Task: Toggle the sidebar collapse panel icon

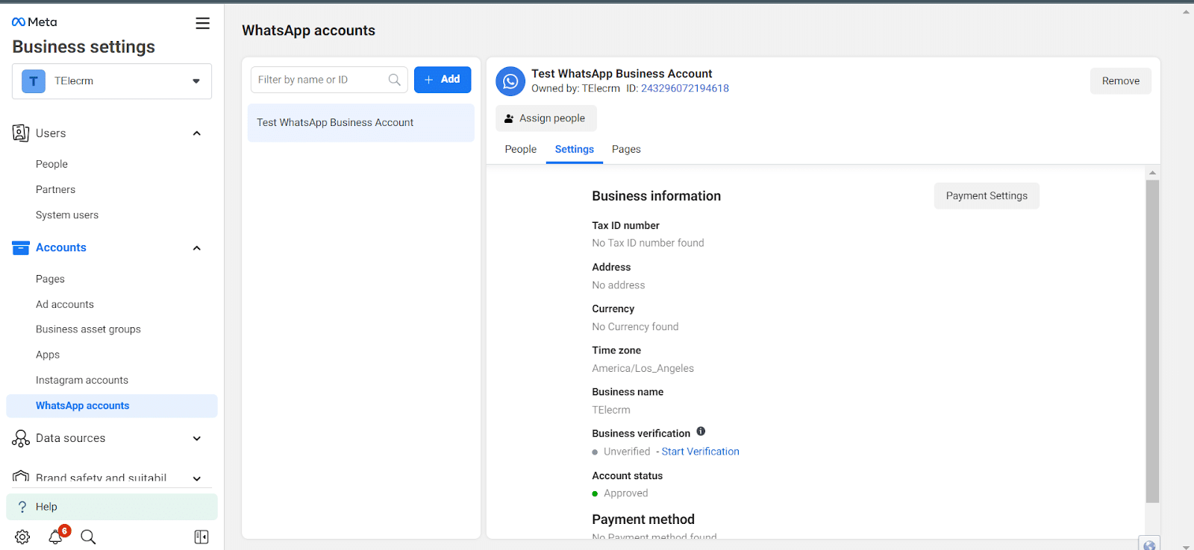Action: pyautogui.click(x=201, y=537)
